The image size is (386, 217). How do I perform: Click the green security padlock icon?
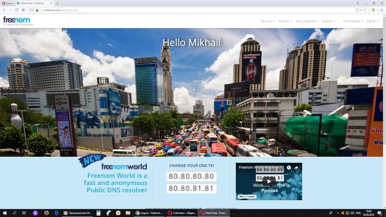37,10
